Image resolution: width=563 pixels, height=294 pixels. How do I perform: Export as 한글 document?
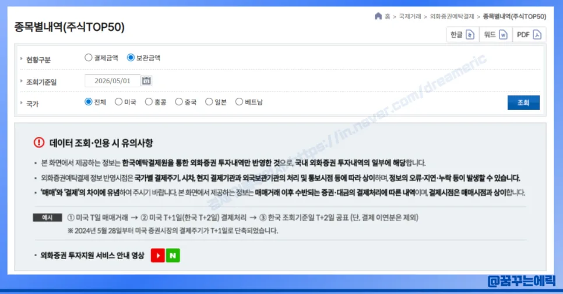click(x=463, y=34)
